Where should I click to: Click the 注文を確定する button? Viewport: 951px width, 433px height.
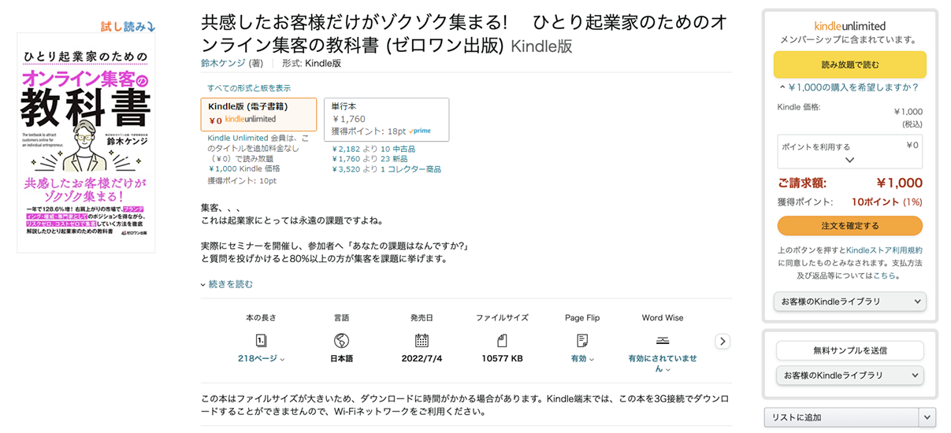click(849, 226)
